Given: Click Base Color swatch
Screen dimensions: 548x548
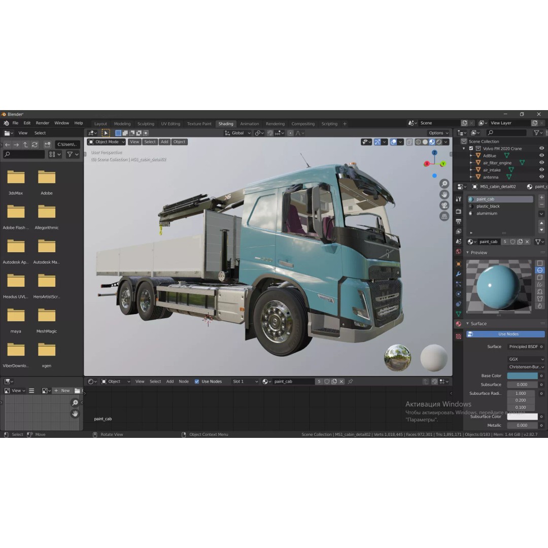Looking at the screenshot, I should click(522, 375).
